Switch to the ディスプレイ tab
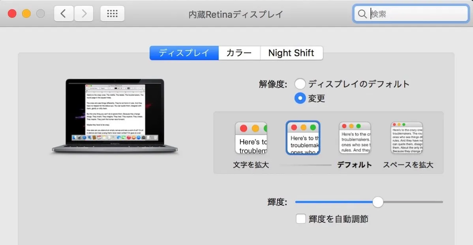The height and width of the screenshot is (245, 473). pyautogui.click(x=184, y=53)
